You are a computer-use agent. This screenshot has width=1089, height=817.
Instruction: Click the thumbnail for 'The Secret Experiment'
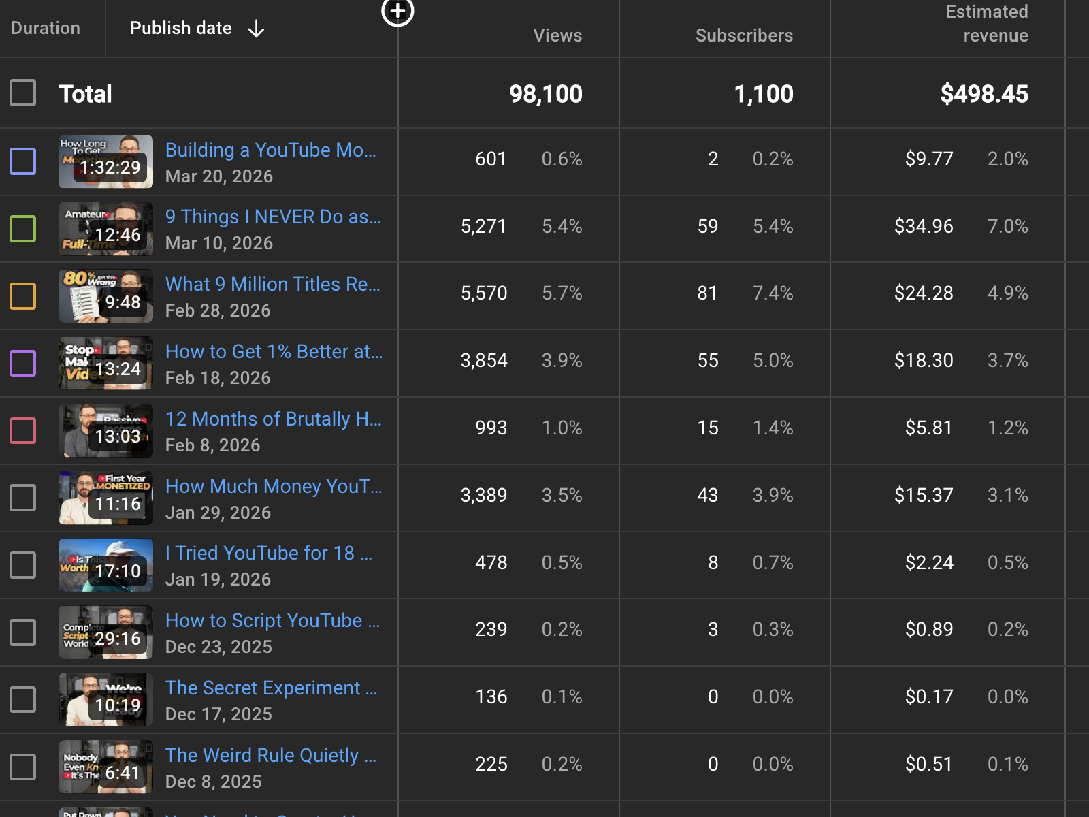pyautogui.click(x=105, y=699)
